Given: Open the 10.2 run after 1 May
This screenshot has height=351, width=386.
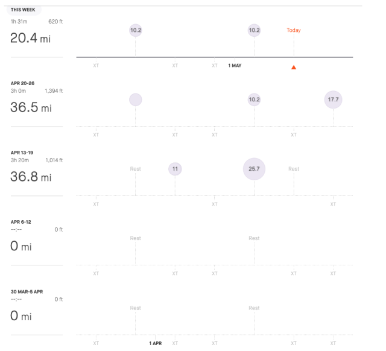Looking at the screenshot, I should [x=254, y=30].
